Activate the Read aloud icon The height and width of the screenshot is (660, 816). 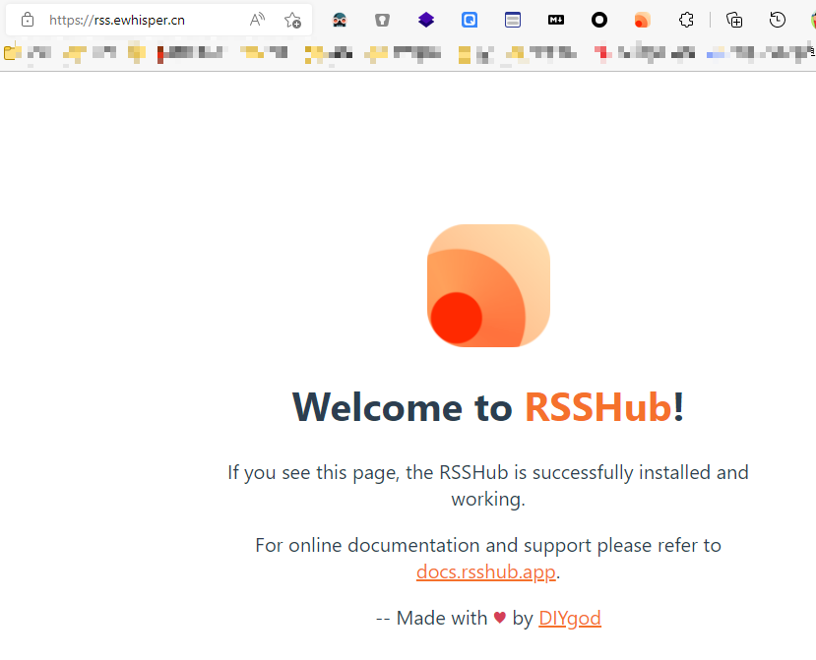pyautogui.click(x=257, y=21)
